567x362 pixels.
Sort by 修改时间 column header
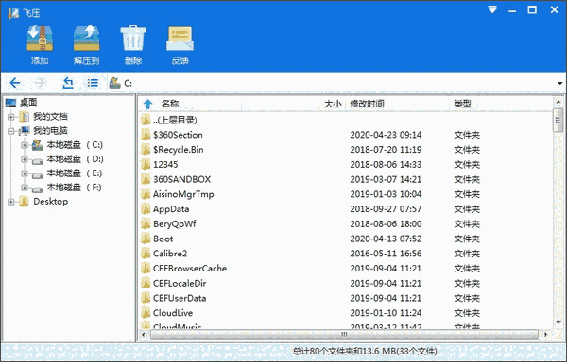click(x=367, y=104)
